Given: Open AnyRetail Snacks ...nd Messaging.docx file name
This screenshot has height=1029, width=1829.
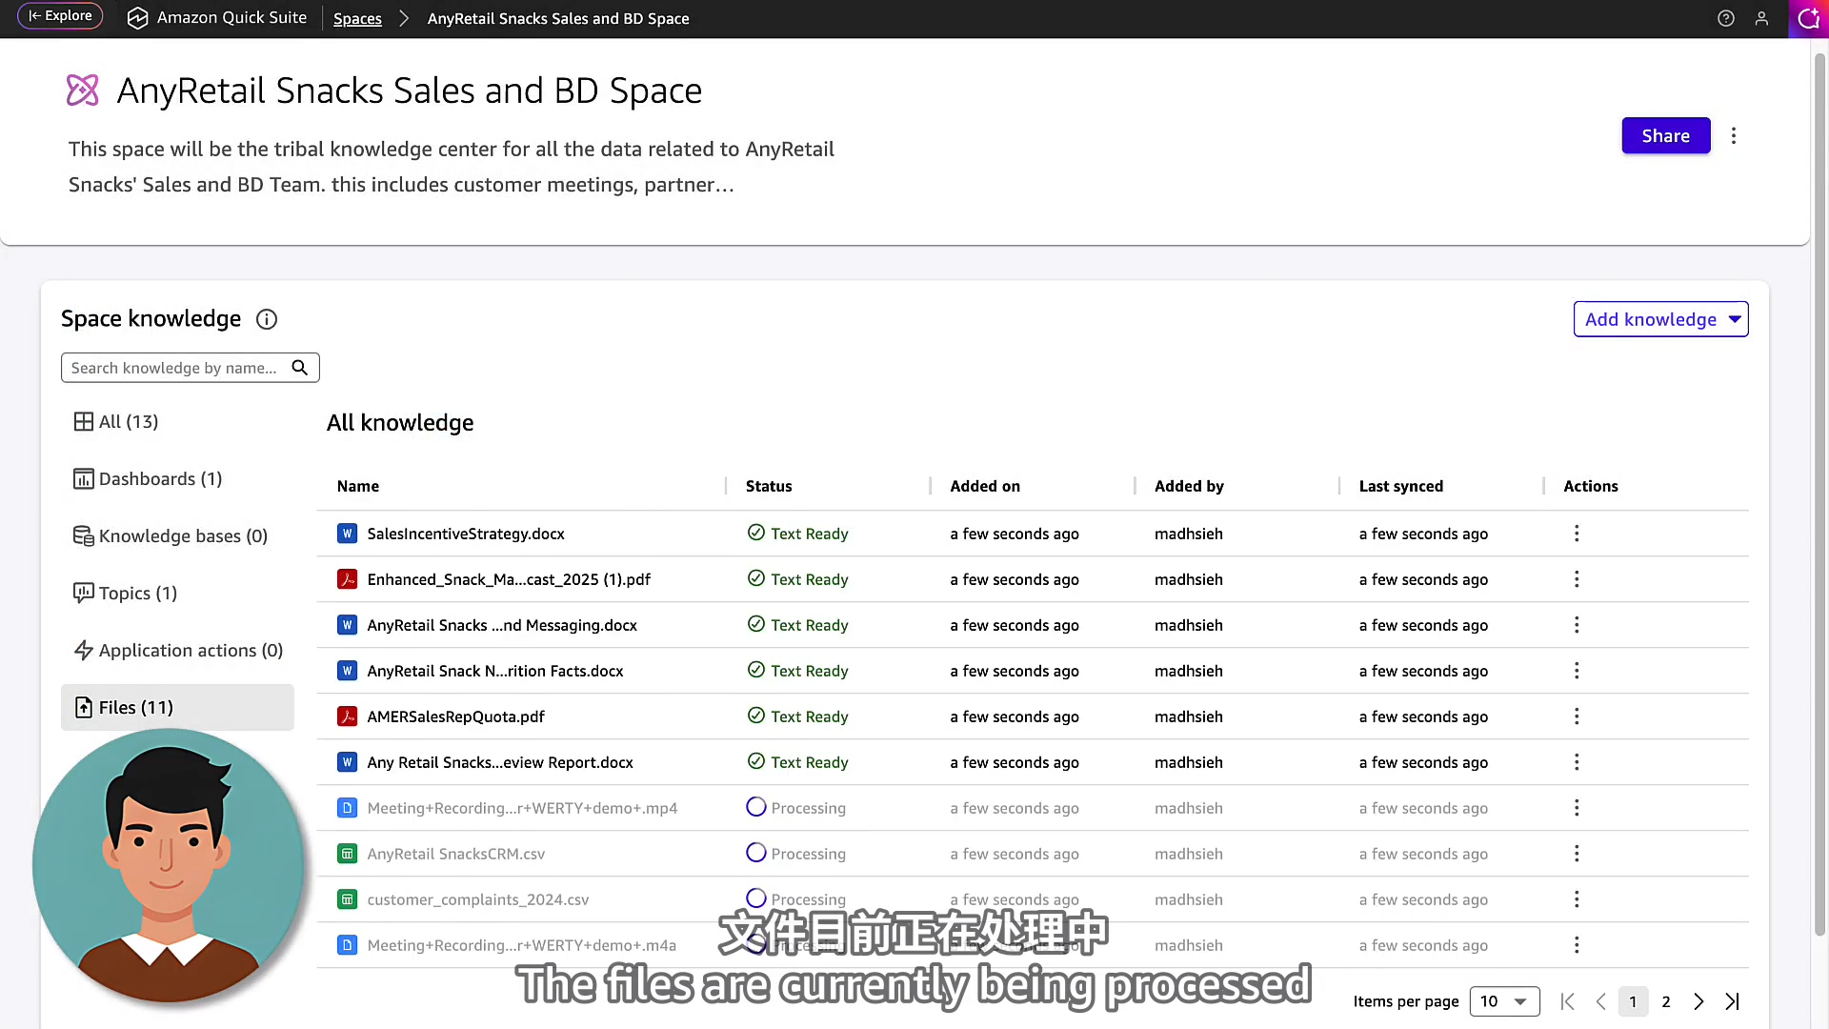Looking at the screenshot, I should (502, 625).
